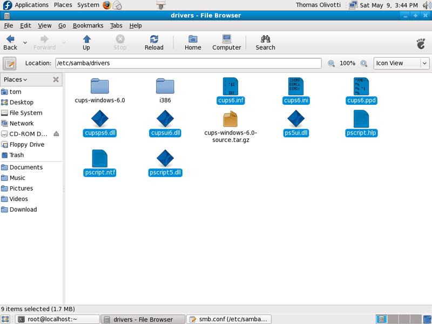This screenshot has width=432, height=324.
Task: Select the cupsui6.dll file icon
Action: click(165, 119)
